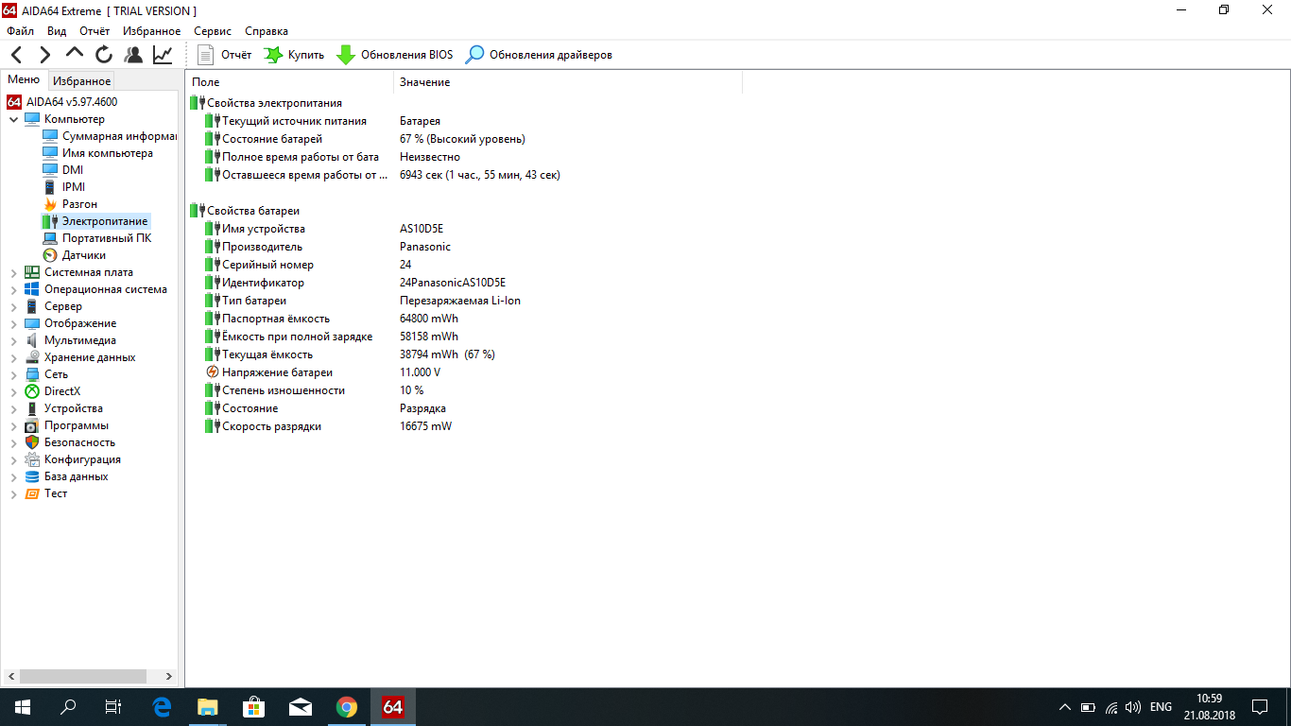Click the user profile toolbar icon
Screen dimensions: 1291x726
(x=133, y=55)
